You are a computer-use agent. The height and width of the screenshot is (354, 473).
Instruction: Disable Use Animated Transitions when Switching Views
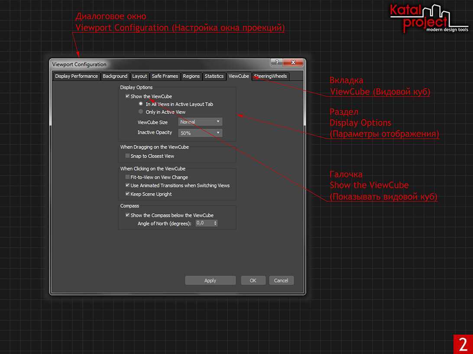coord(127,185)
